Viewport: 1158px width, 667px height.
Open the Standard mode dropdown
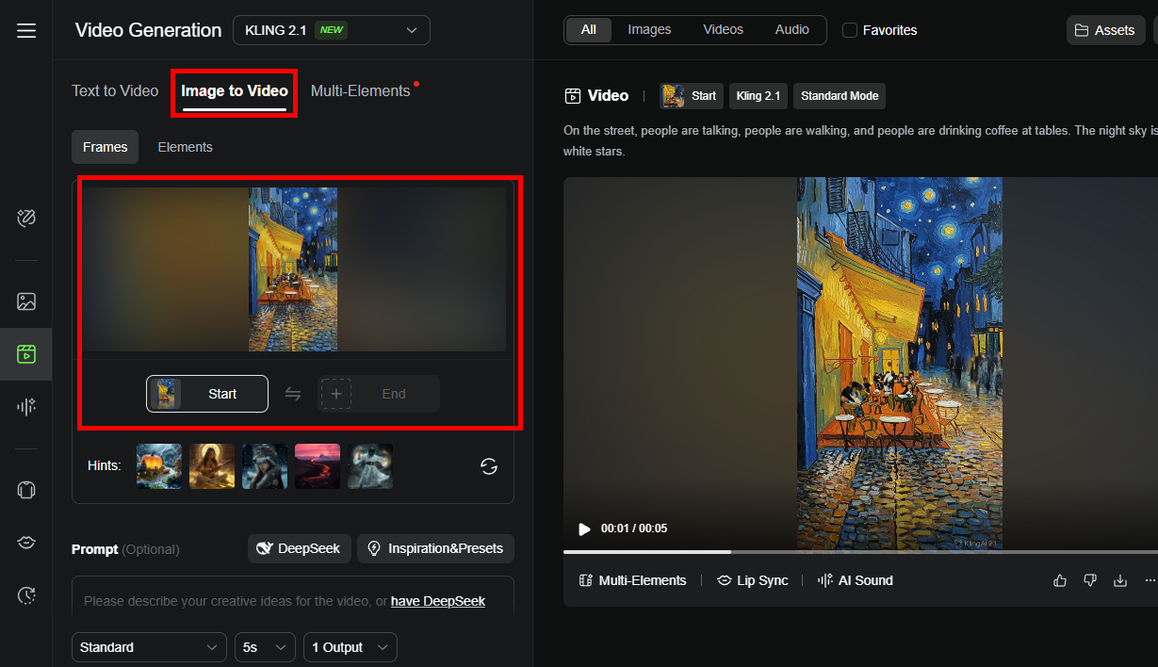(x=149, y=647)
